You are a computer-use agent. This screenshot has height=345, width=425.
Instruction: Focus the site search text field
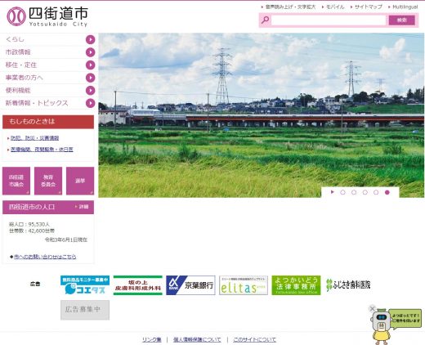click(x=329, y=20)
